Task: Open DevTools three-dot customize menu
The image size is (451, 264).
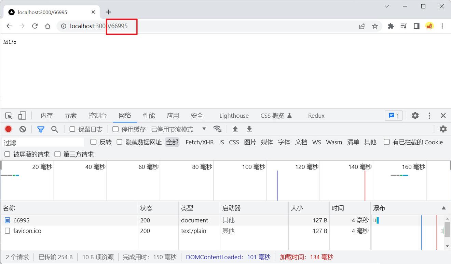Action: tap(429, 116)
